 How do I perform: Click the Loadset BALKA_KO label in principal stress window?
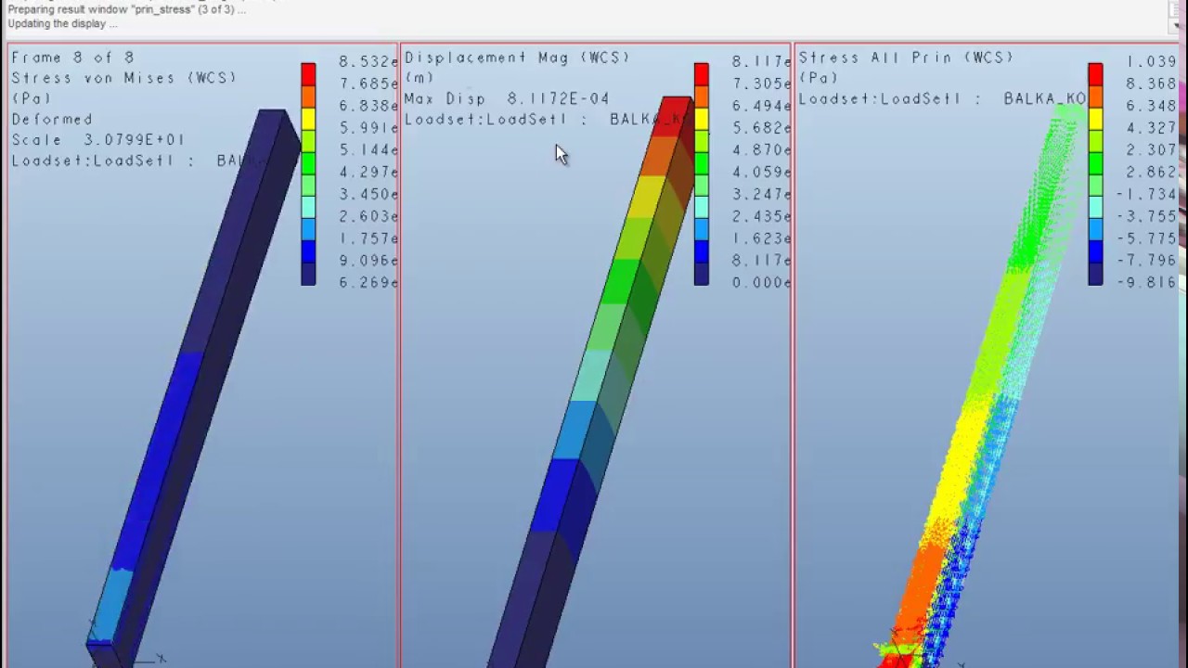click(942, 98)
